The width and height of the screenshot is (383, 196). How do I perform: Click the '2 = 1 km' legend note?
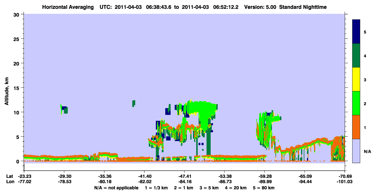click(184, 188)
